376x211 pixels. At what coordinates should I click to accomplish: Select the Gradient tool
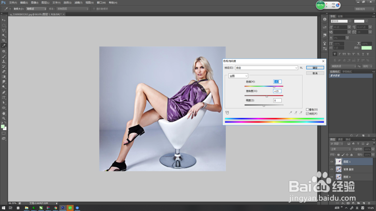click(4, 77)
